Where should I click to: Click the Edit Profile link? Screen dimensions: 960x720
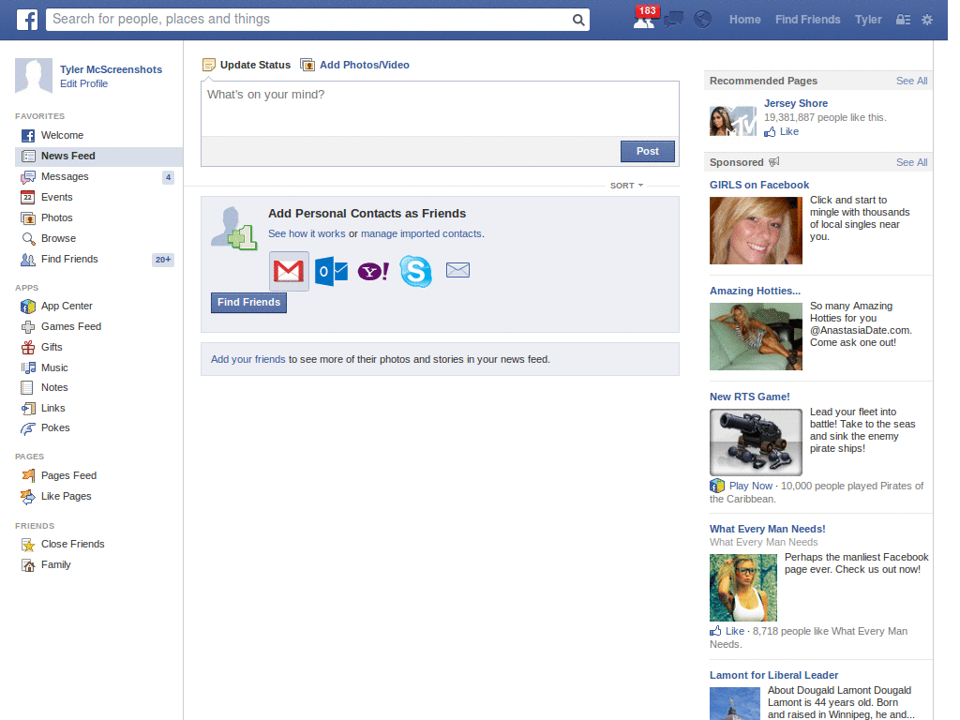coord(83,83)
